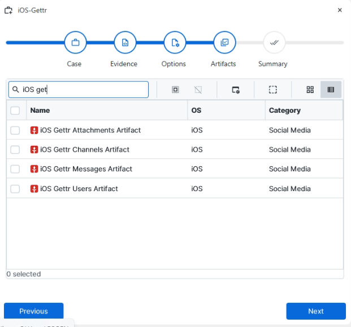Image resolution: width=351 pixels, height=327 pixels.
Task: Click the Previous button
Action: [x=33, y=311]
